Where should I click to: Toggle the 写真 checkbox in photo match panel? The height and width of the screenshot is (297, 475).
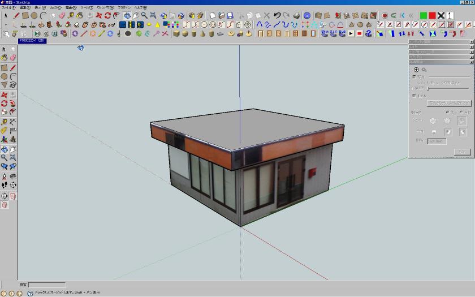click(414, 77)
